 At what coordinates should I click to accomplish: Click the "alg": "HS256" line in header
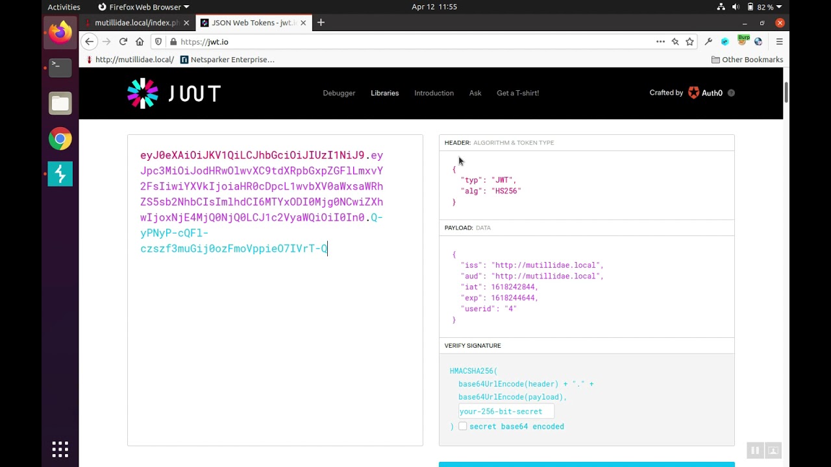click(491, 191)
